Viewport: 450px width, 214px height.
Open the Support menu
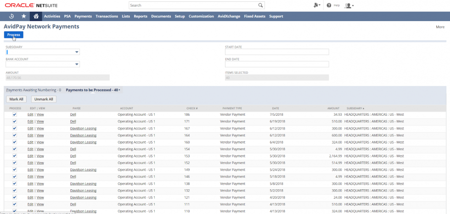pyautogui.click(x=276, y=16)
